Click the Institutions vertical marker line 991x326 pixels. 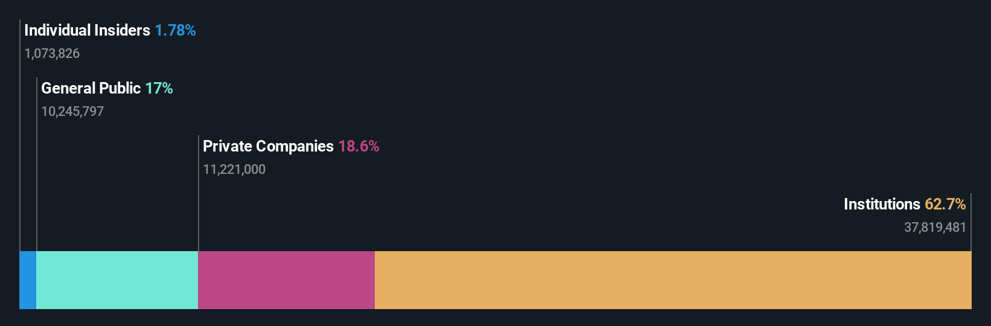tap(971, 222)
